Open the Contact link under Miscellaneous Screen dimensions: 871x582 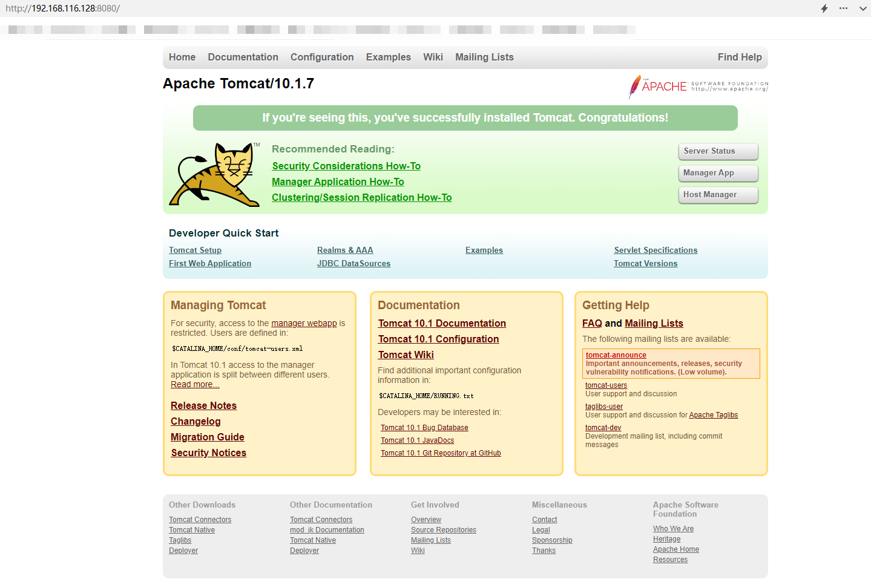point(545,520)
